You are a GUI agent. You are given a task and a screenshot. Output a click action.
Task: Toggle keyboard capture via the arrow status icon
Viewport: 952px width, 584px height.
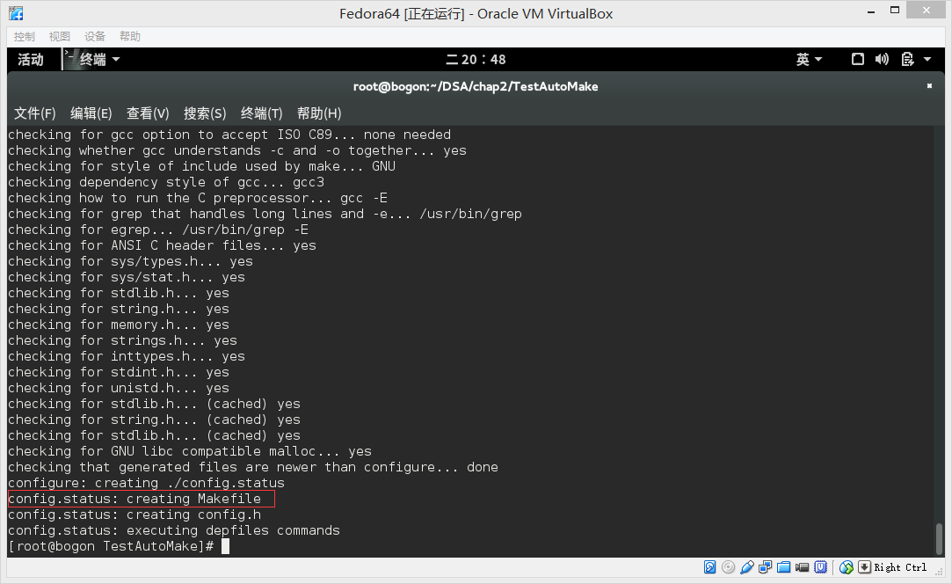pos(866,567)
